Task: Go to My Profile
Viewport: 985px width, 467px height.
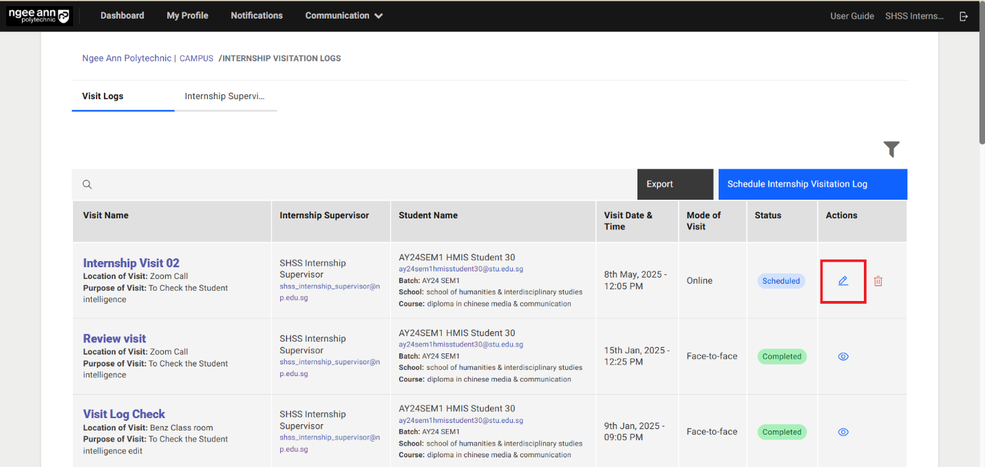Action: pos(187,16)
